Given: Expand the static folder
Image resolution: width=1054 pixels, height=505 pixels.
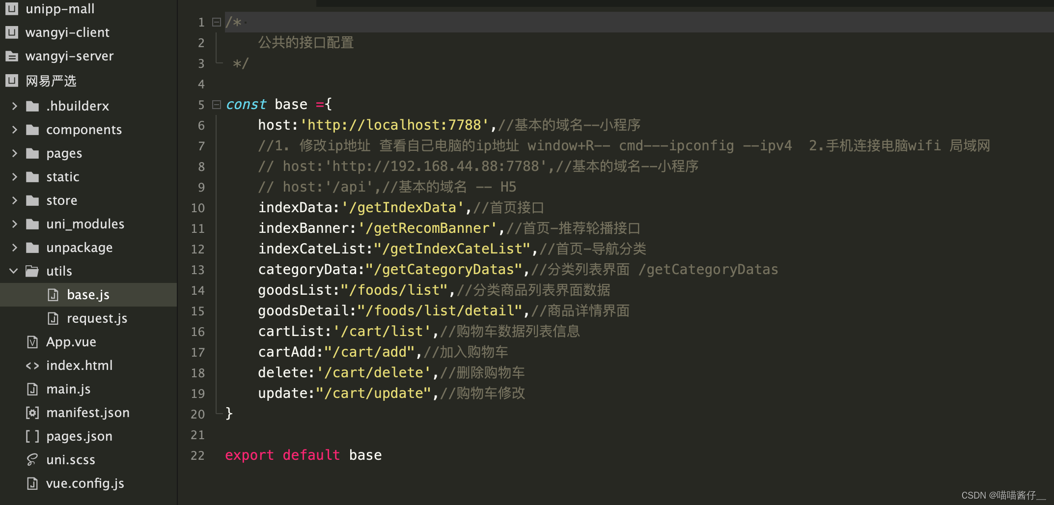Looking at the screenshot, I should click(14, 177).
